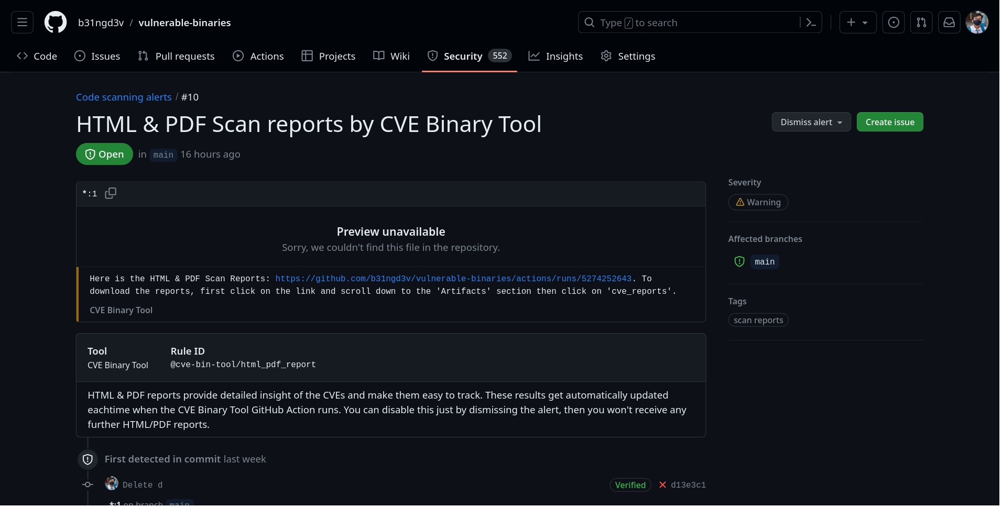Image resolution: width=1002 pixels, height=507 pixels.
Task: Open the hamburger navigation menu
Action: 22,23
